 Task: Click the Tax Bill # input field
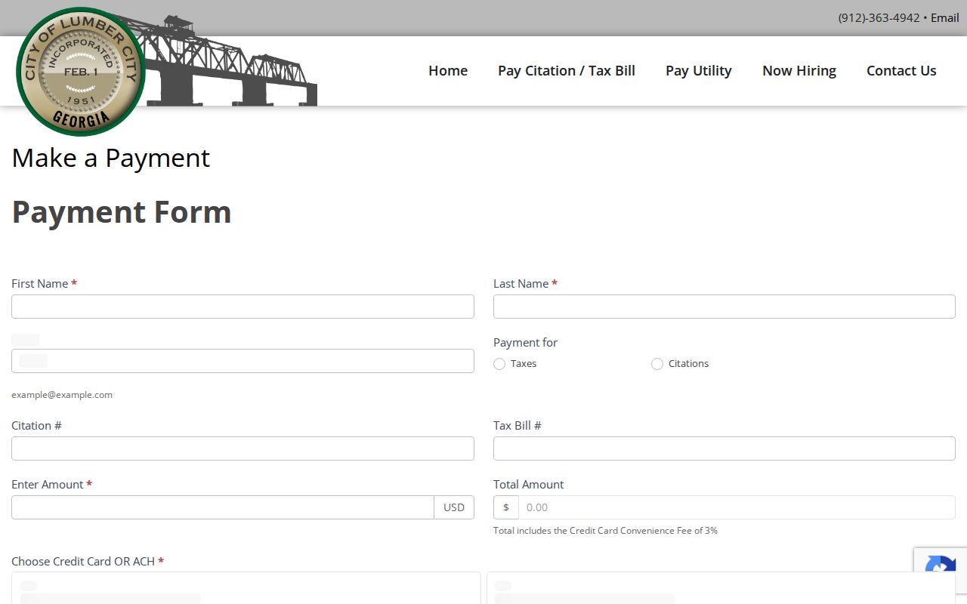[x=724, y=448]
